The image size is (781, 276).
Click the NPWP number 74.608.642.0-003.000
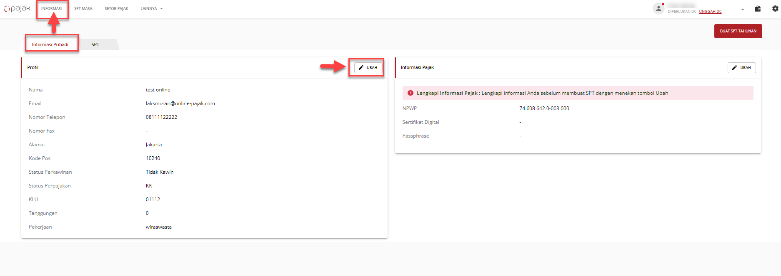pyautogui.click(x=544, y=108)
